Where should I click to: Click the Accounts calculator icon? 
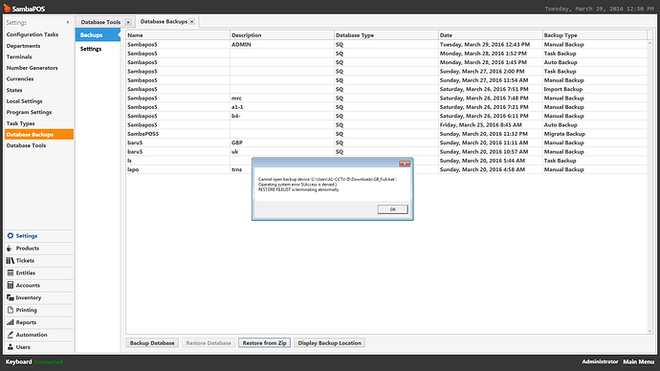pyautogui.click(x=11, y=285)
